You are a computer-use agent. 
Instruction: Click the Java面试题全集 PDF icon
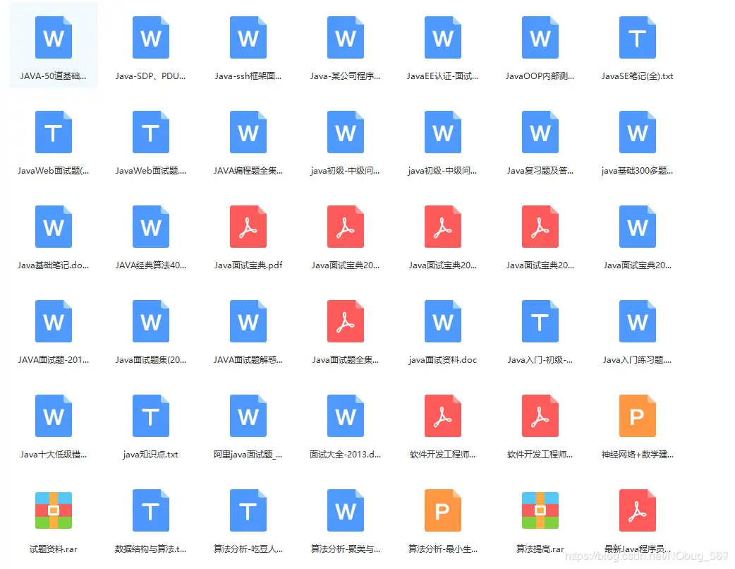point(346,321)
